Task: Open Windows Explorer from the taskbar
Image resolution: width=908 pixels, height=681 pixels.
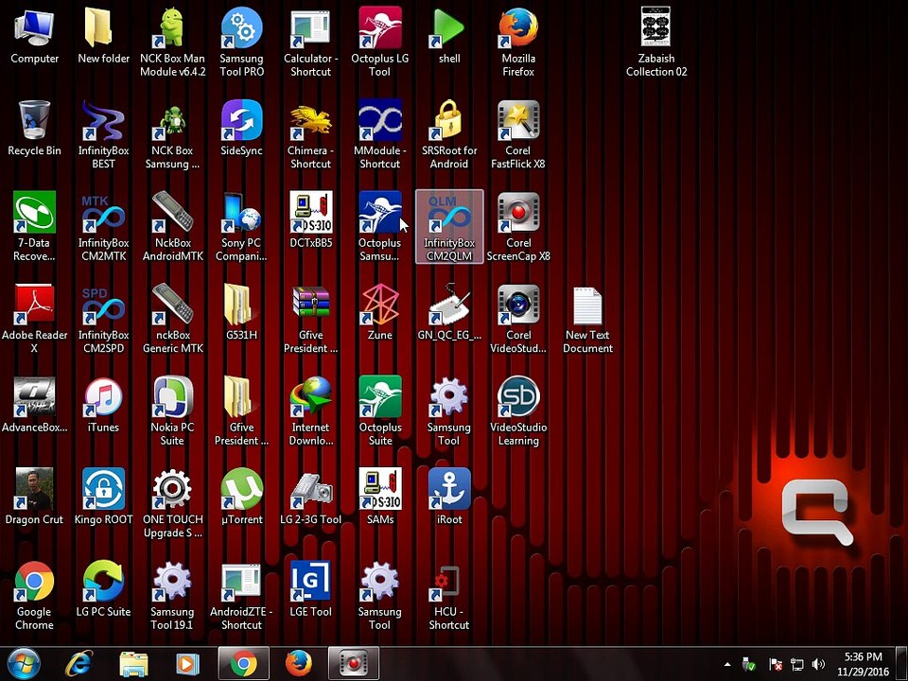Action: (133, 664)
